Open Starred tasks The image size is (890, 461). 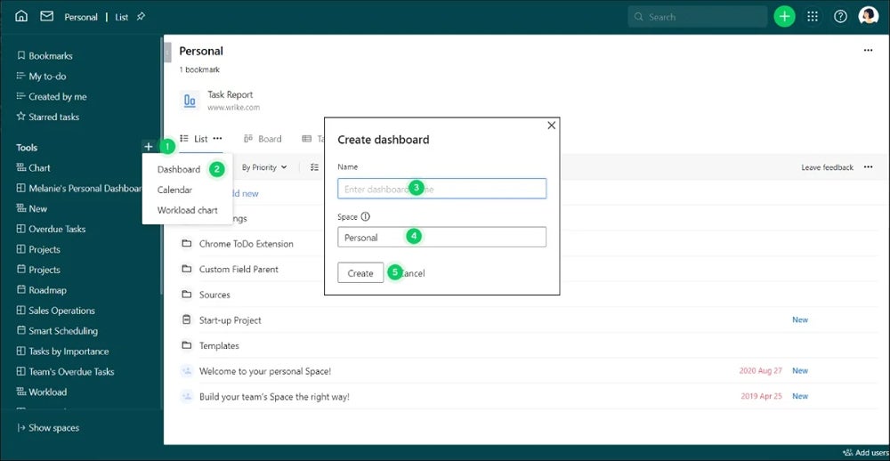(x=48, y=117)
